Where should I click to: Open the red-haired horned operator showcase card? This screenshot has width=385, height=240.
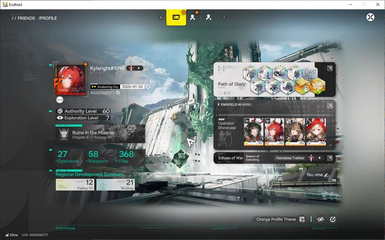coord(274,132)
